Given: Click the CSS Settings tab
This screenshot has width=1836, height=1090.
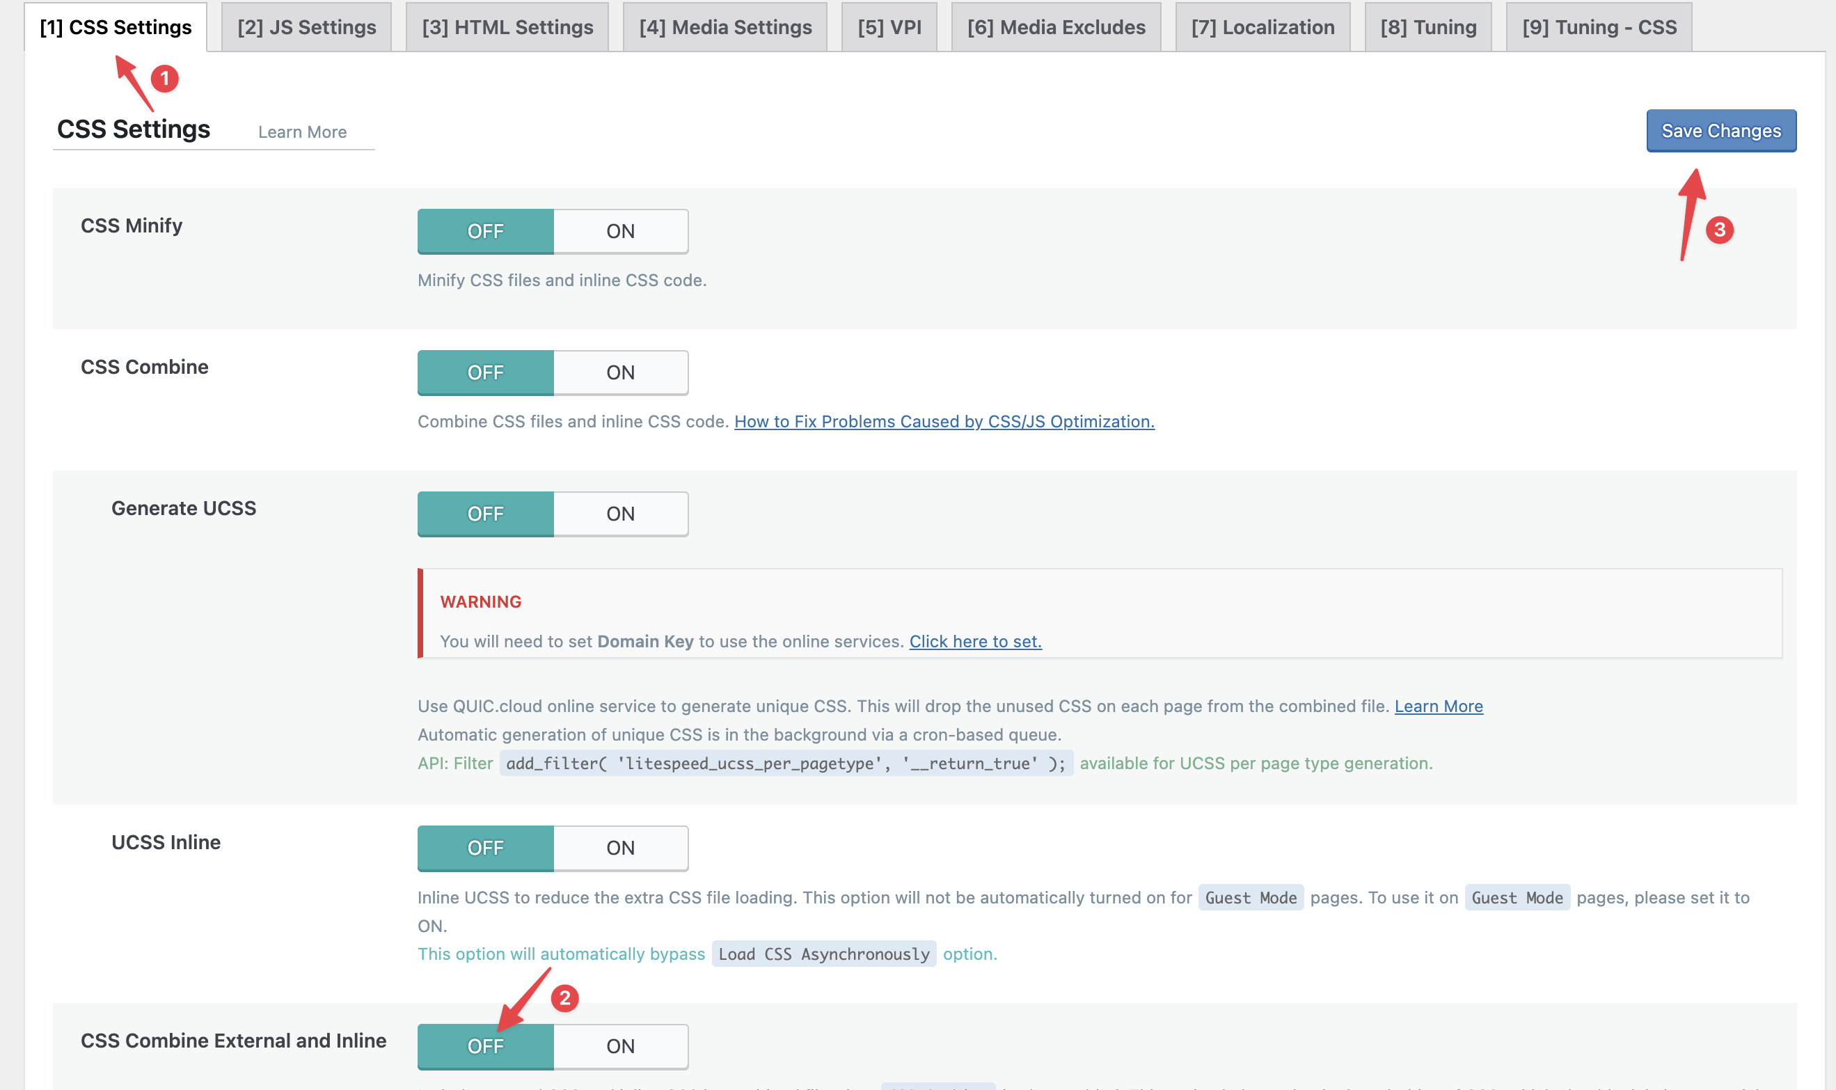Looking at the screenshot, I should tap(116, 27).
